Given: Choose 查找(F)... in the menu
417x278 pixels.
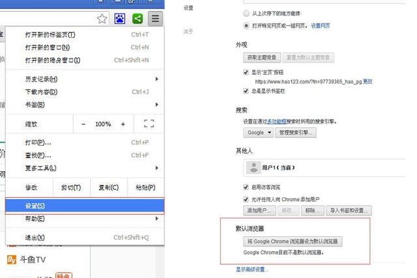Looking at the screenshot, I should 85,155.
